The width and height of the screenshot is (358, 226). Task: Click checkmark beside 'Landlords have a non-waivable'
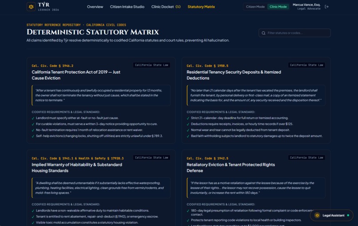33,211
